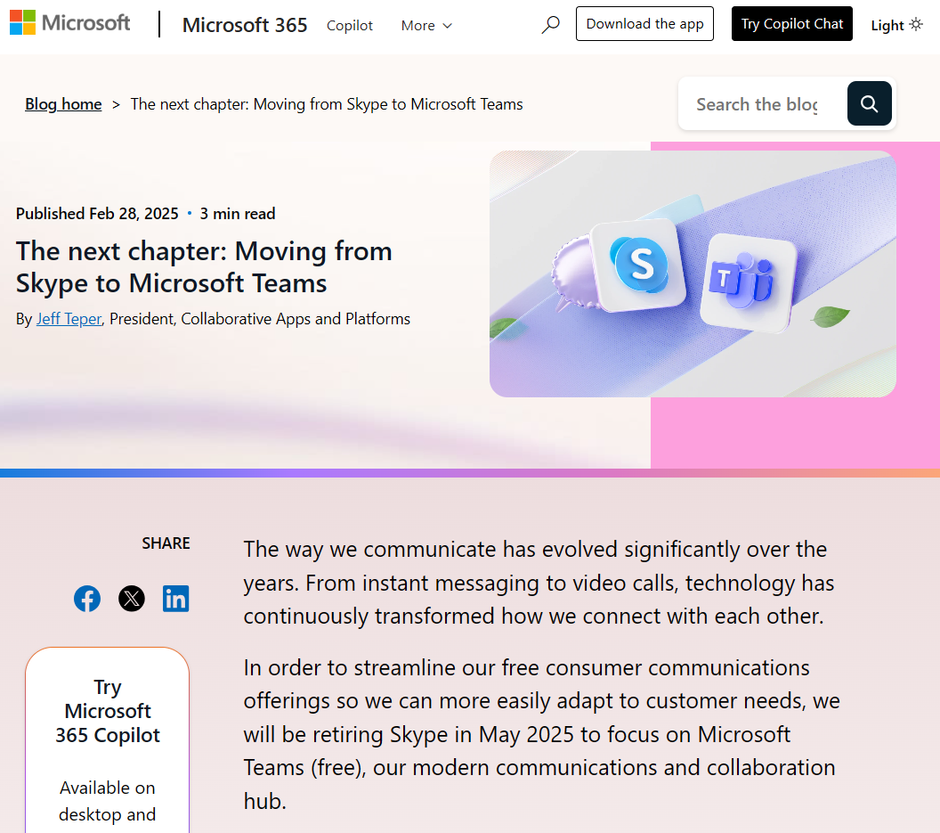This screenshot has width=940, height=833.
Task: Expand the More dropdown menu
Action: click(426, 25)
